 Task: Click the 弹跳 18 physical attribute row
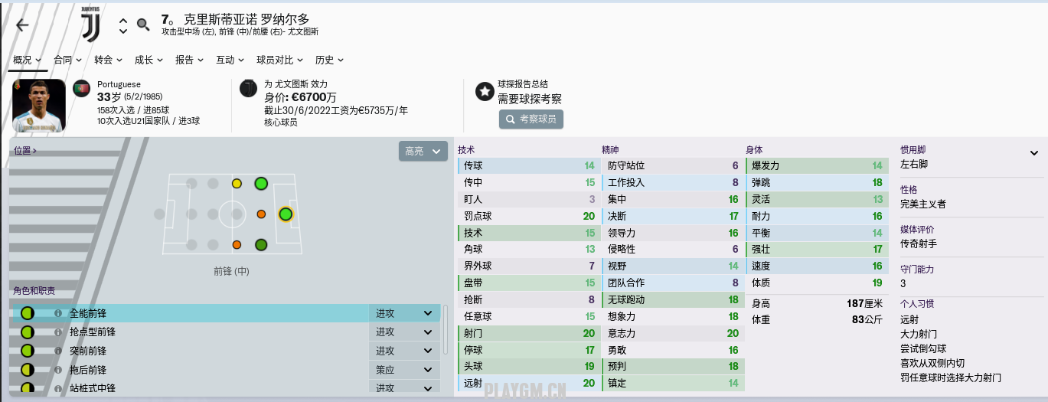click(815, 182)
